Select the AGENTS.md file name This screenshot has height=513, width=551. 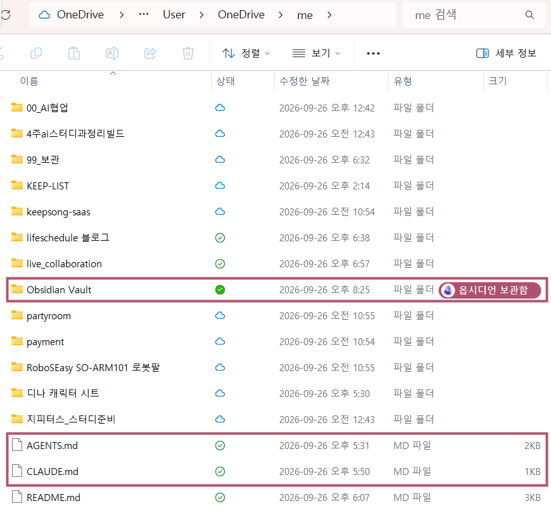pyautogui.click(x=52, y=445)
